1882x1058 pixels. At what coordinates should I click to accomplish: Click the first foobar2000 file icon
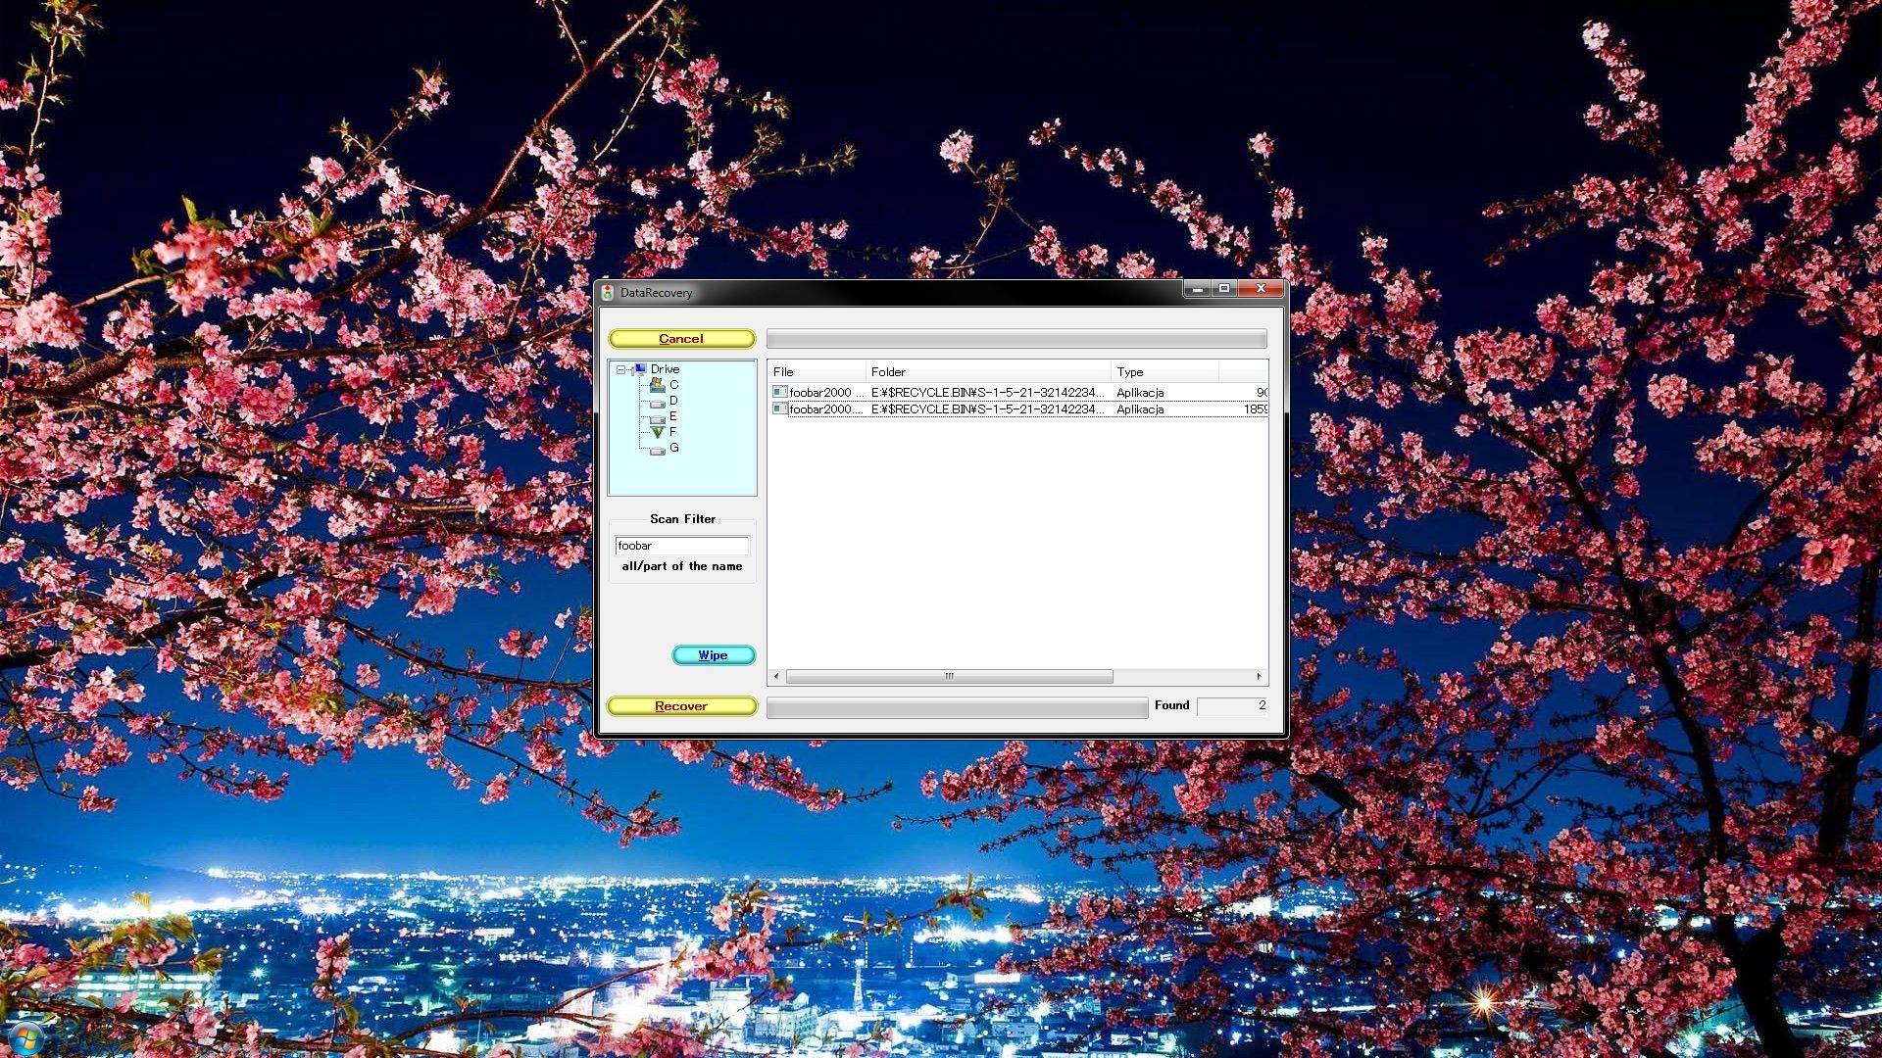tap(780, 392)
